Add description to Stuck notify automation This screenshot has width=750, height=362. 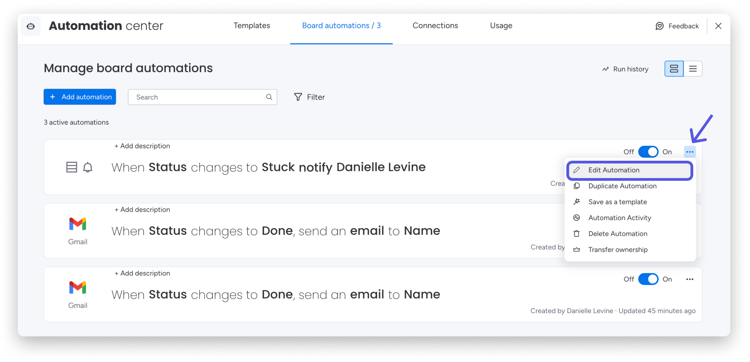point(142,146)
